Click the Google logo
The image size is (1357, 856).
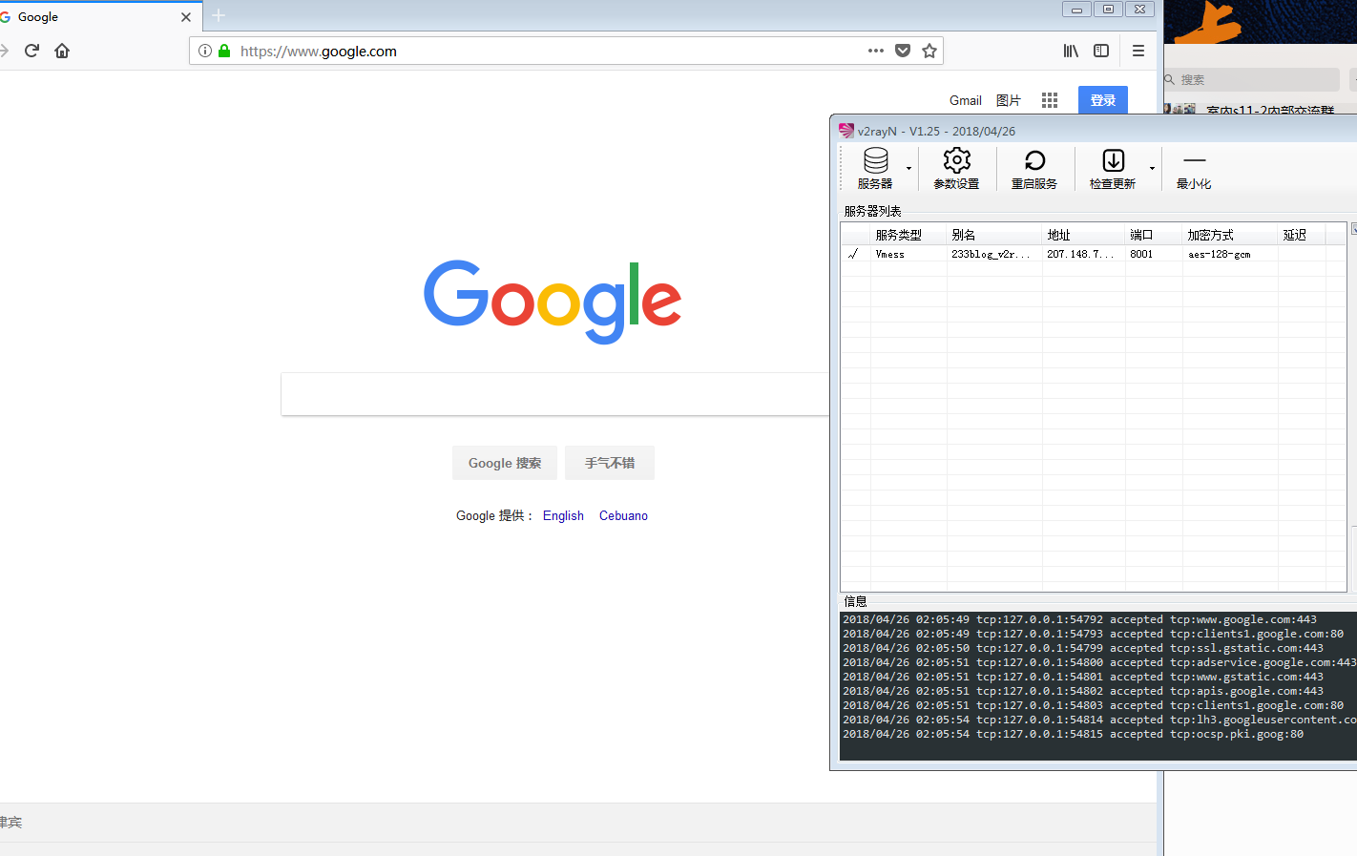tap(553, 302)
